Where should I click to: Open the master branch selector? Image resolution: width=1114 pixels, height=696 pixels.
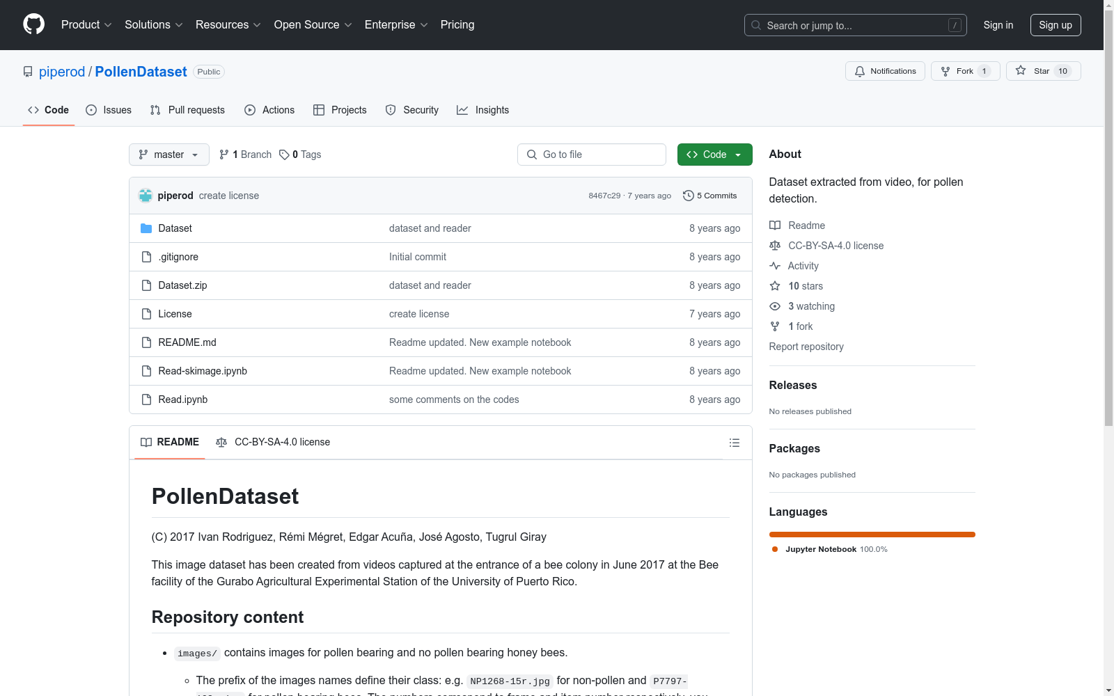169,155
